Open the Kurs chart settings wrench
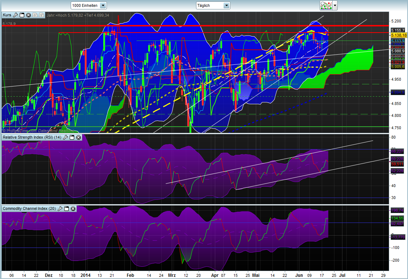The height and width of the screenshot is (279, 408). pyautogui.click(x=16, y=15)
